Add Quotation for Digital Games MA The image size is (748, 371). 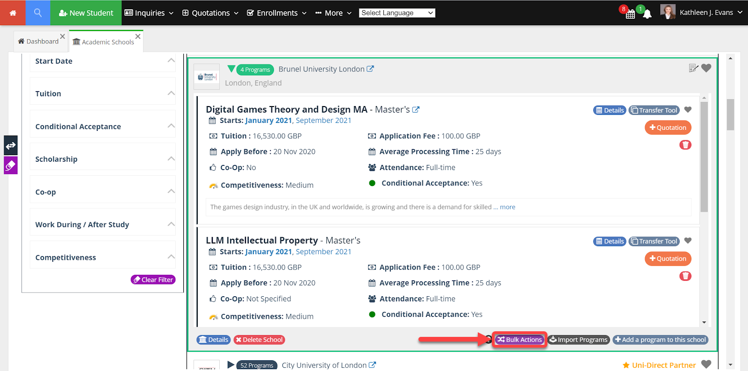tap(668, 128)
